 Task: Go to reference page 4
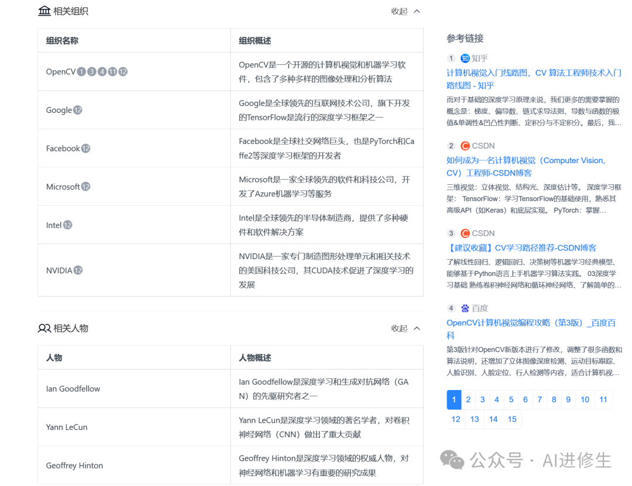497,399
